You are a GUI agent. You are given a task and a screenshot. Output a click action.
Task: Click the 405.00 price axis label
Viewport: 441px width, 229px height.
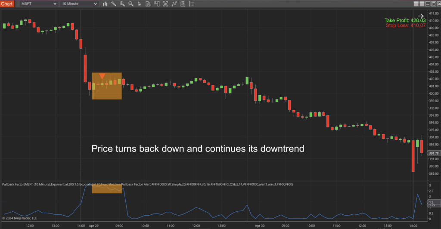click(434, 57)
